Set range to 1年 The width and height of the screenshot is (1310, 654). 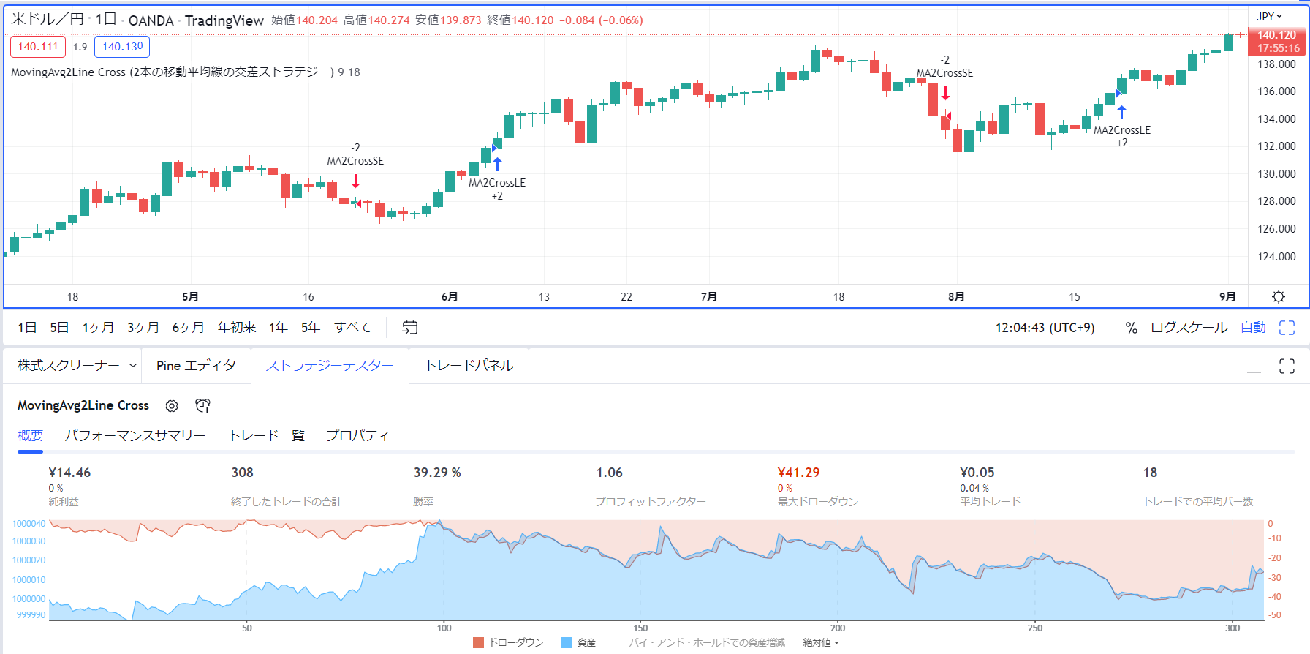(x=279, y=327)
